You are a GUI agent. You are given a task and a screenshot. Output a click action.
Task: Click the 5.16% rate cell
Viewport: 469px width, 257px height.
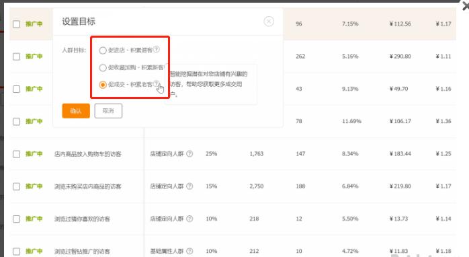tap(350, 57)
